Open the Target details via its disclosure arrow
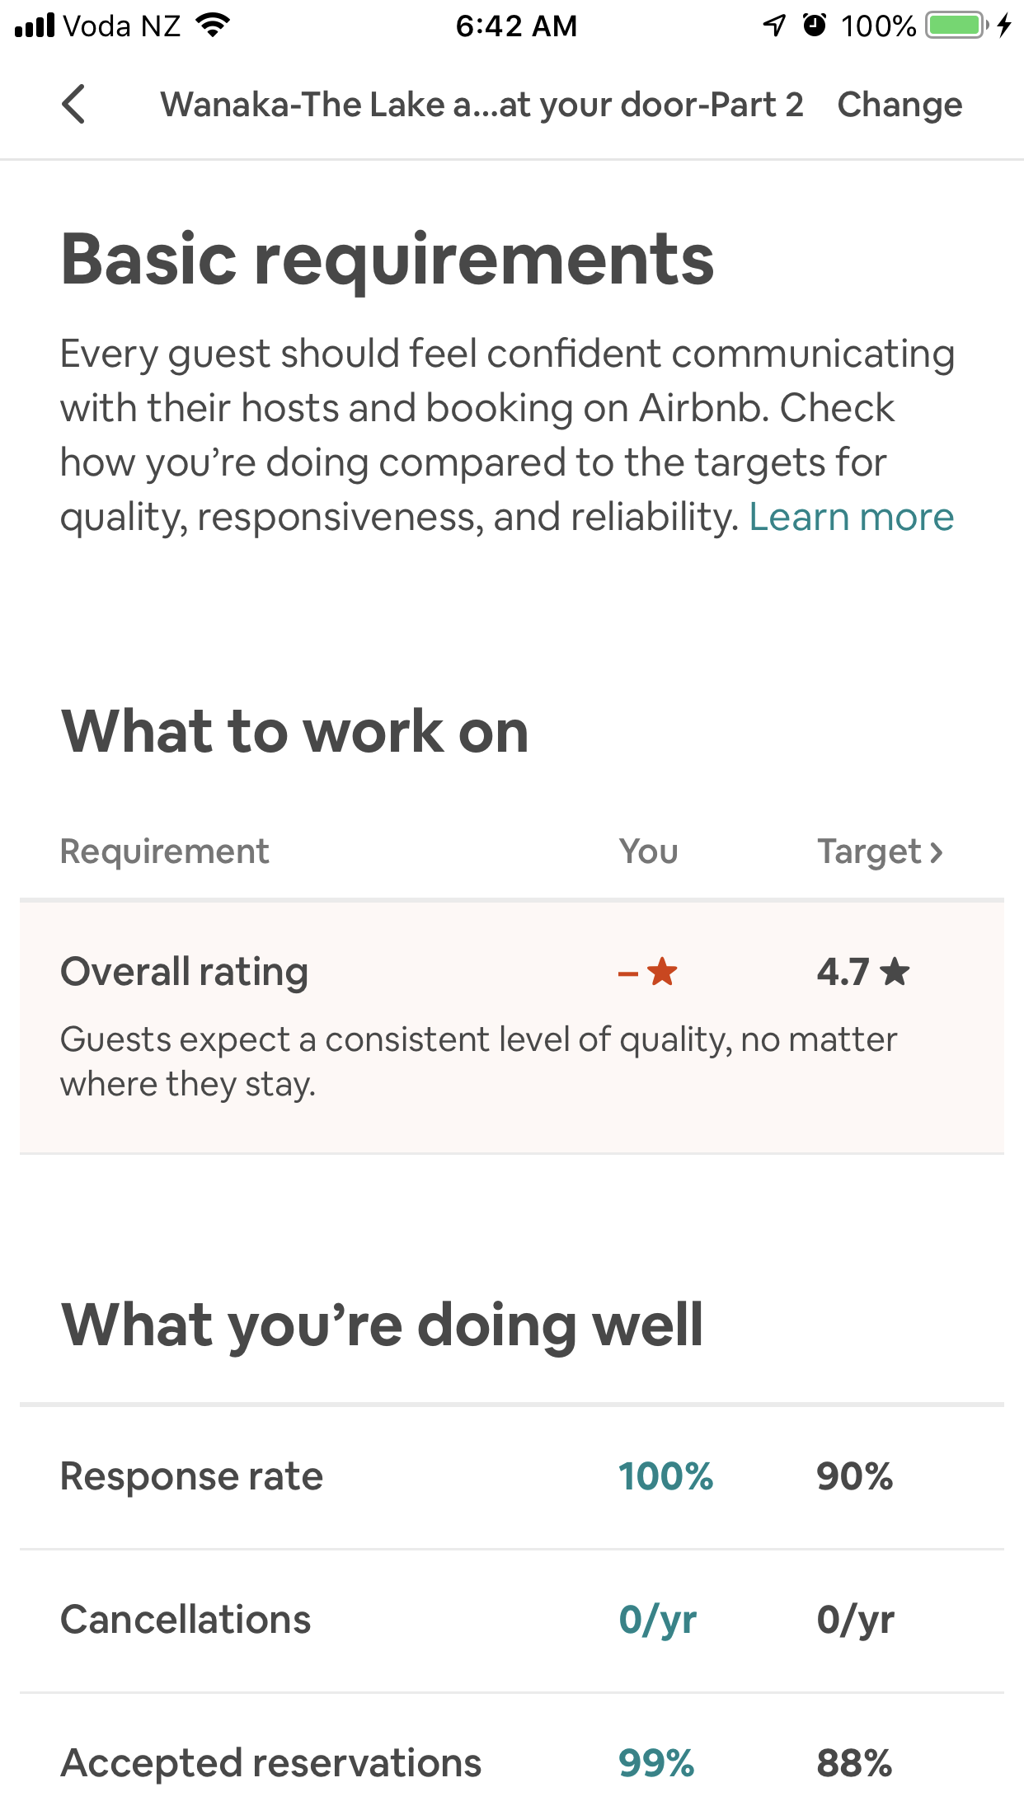Image resolution: width=1024 pixels, height=1820 pixels. tap(937, 852)
